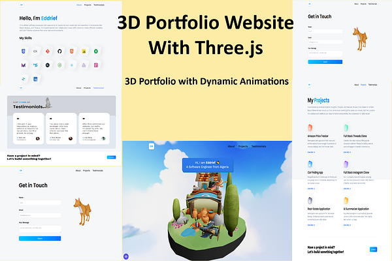Click About in the island page navbar

pyautogui.click(x=231, y=147)
